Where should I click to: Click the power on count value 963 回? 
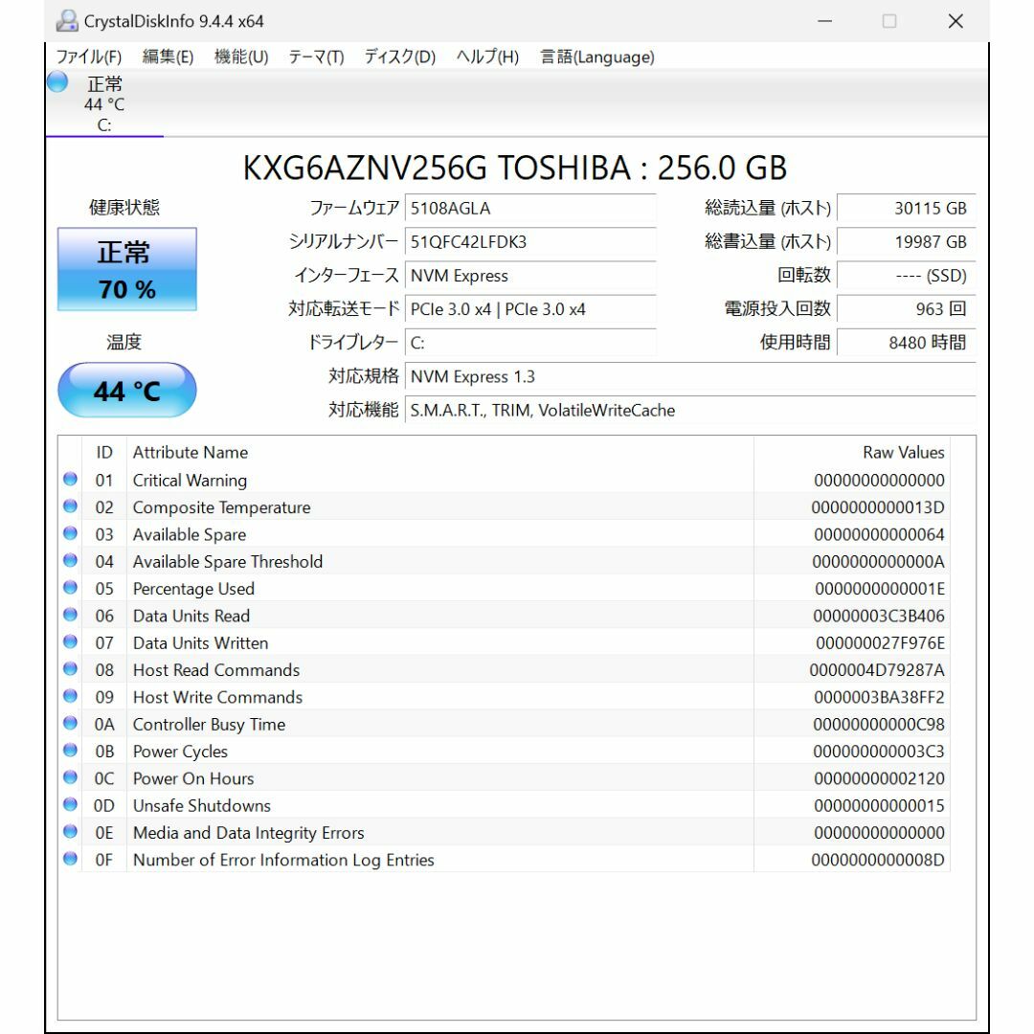[x=907, y=309]
